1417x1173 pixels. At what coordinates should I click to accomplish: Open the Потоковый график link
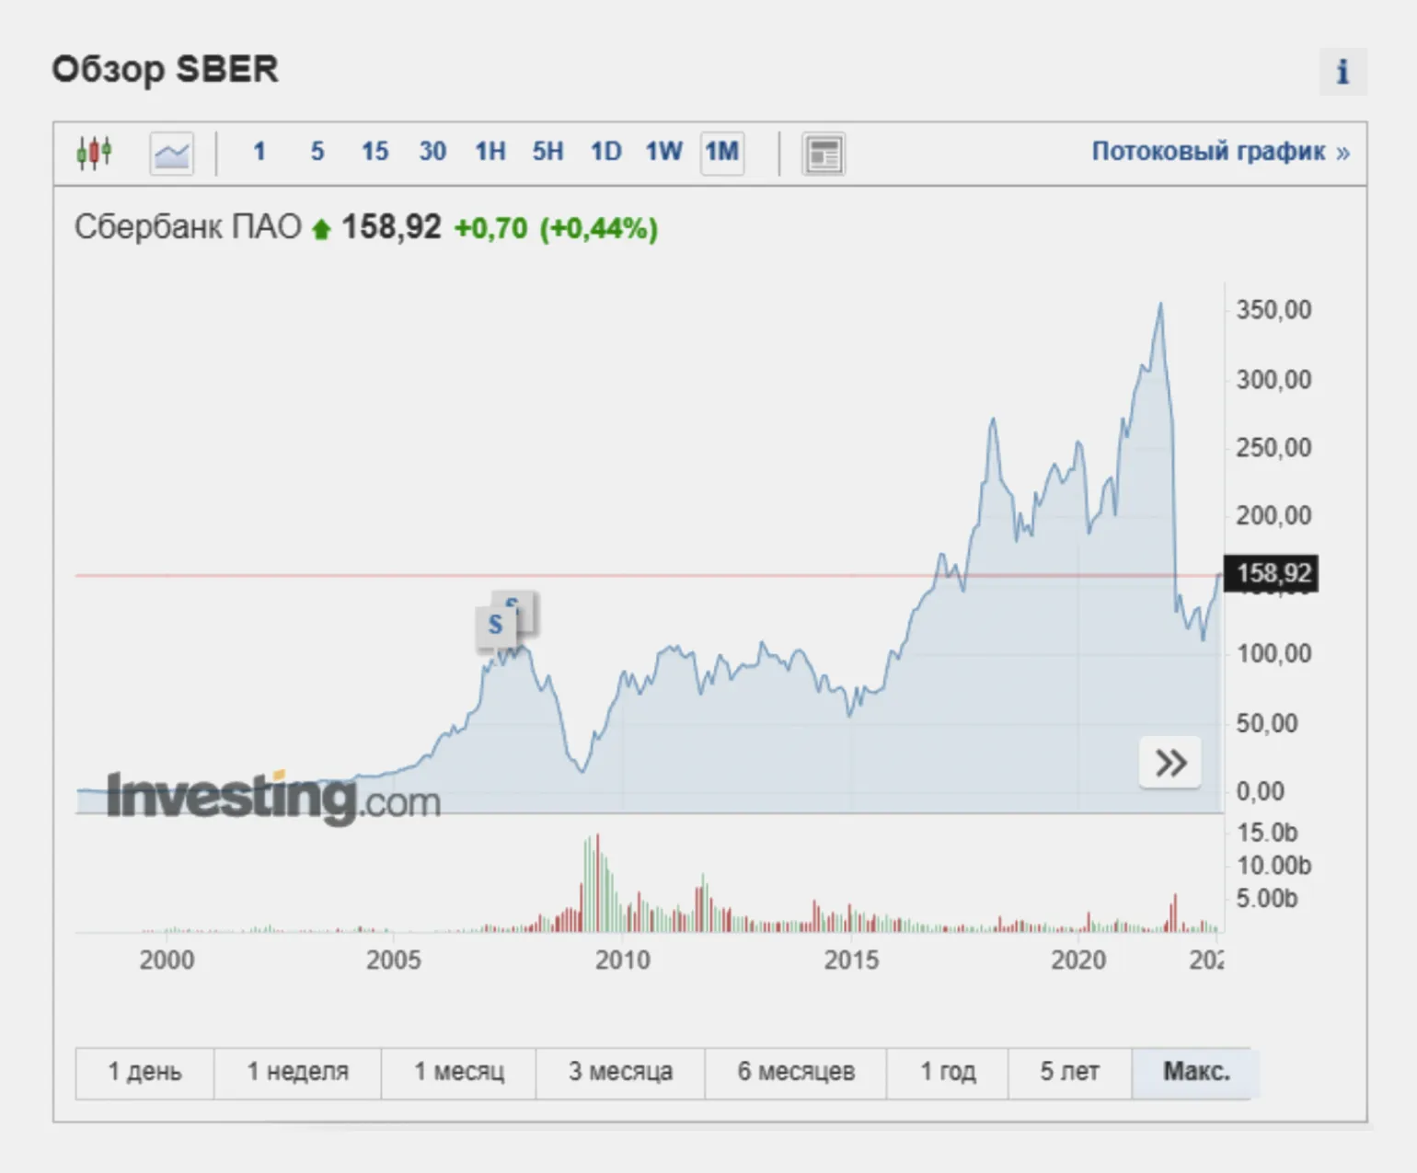(x=1220, y=152)
